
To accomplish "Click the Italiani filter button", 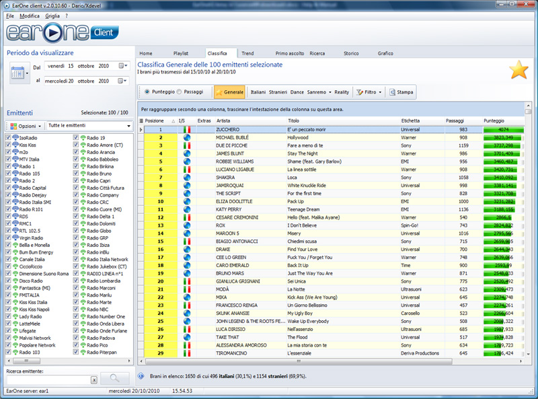I will click(258, 92).
